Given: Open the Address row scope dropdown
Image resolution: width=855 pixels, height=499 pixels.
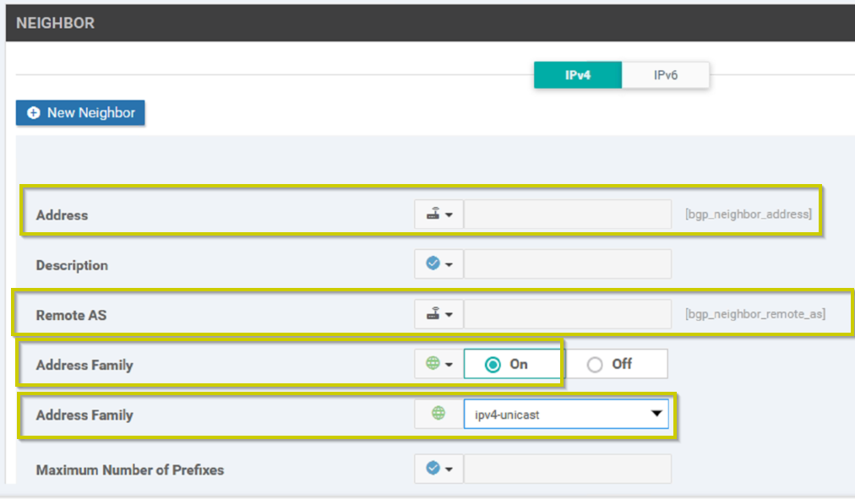Looking at the screenshot, I should [x=449, y=214].
